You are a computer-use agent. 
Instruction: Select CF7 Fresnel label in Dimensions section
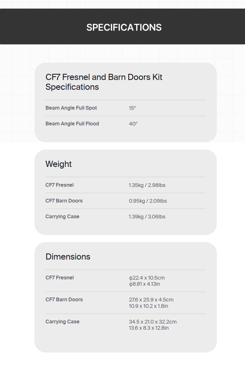pyautogui.click(x=60, y=277)
